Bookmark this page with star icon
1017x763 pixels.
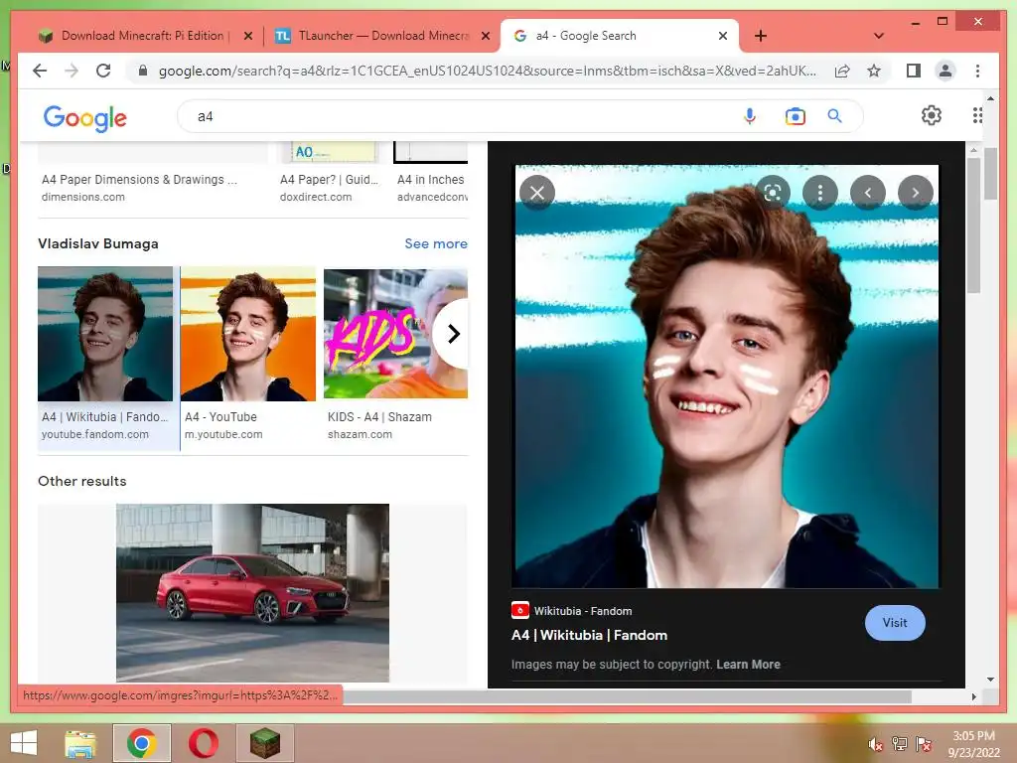(x=874, y=71)
